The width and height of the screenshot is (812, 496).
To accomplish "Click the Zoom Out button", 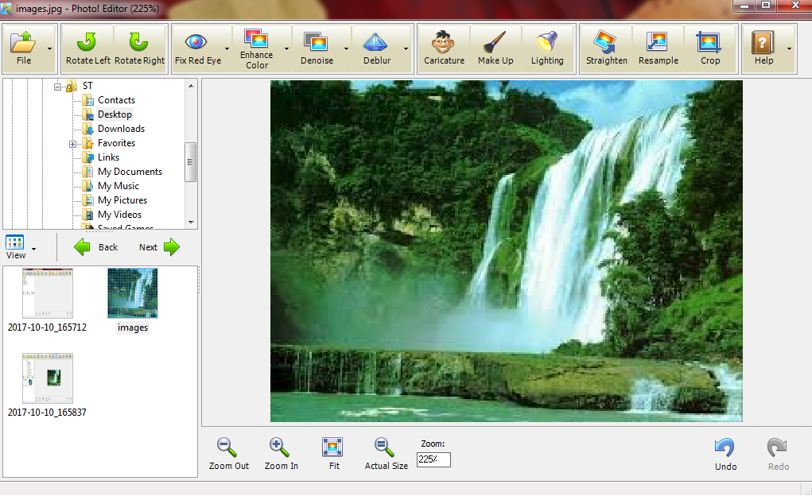I will click(228, 454).
